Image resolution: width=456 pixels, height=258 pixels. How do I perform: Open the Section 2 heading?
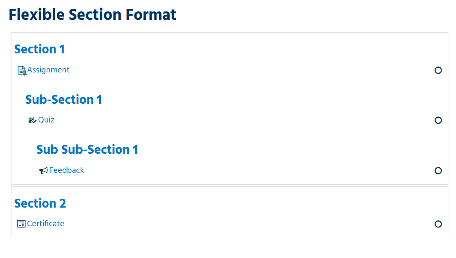coord(40,203)
